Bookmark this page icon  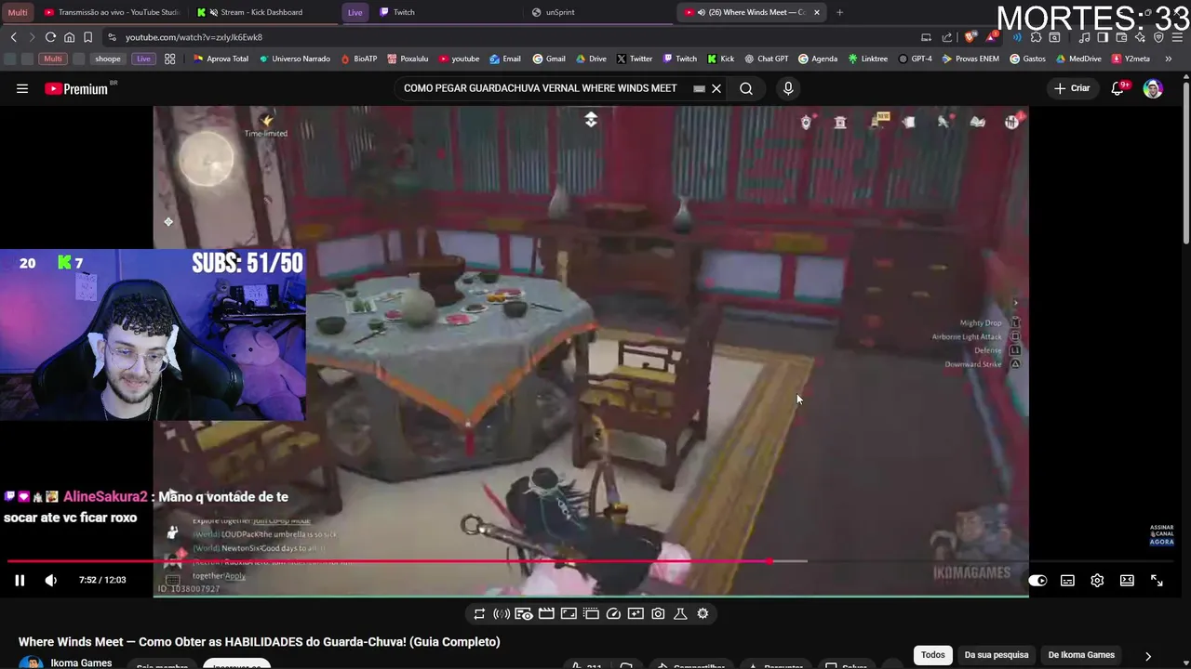87,37
